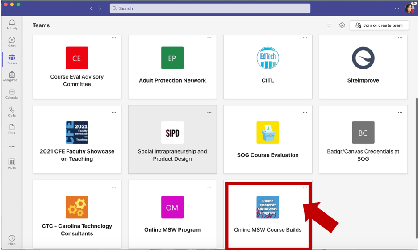418x250 pixels.
Task: Select the Assignments icon in sidebar
Action: point(12,77)
